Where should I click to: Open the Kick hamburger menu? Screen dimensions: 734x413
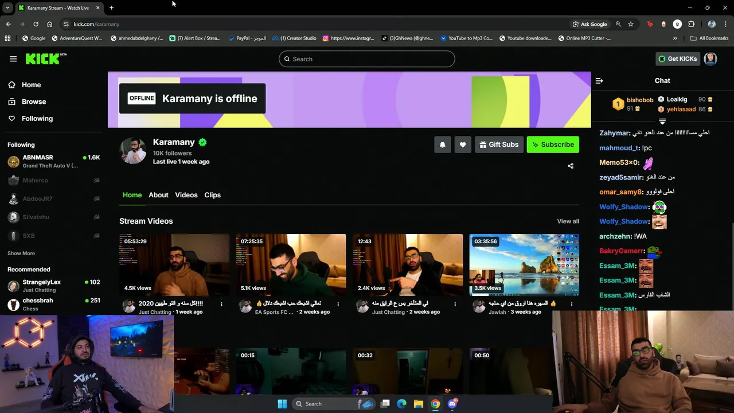point(13,59)
